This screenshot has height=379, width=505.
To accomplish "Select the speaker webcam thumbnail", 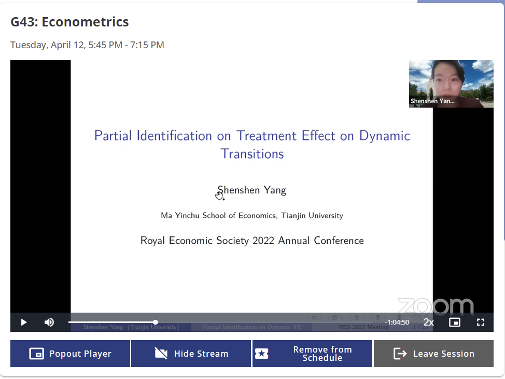I will pos(451,84).
